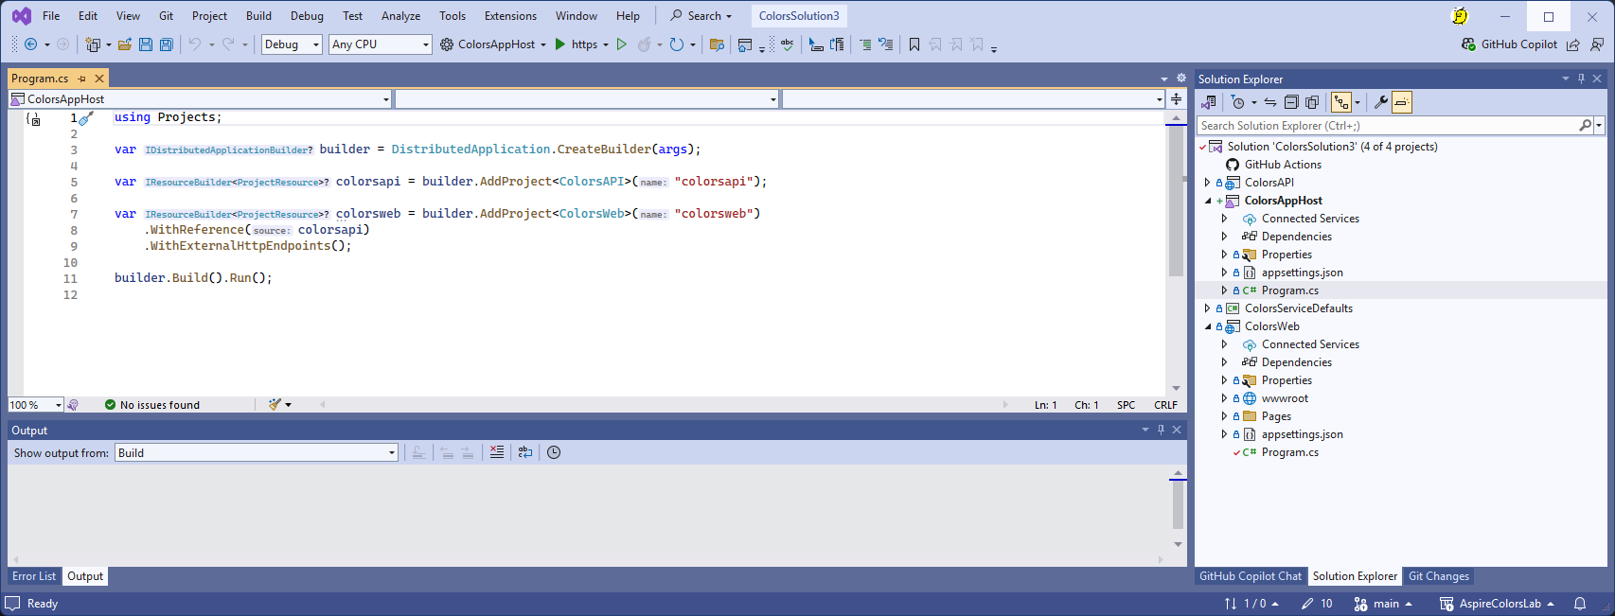Open Solution Explorer properties wrench icon
This screenshot has width=1615, height=616.
coord(1380,102)
